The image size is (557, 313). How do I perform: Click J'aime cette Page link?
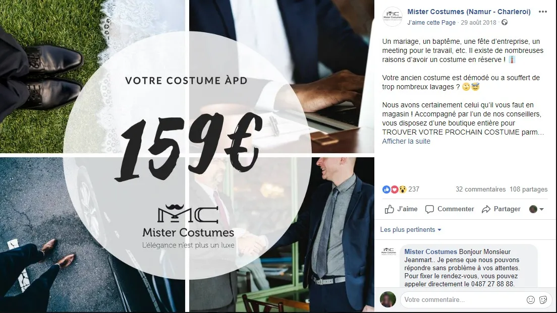coord(431,22)
